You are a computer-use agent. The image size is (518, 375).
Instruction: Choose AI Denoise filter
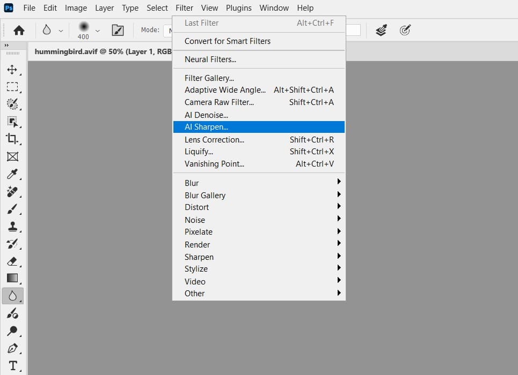(x=259, y=115)
